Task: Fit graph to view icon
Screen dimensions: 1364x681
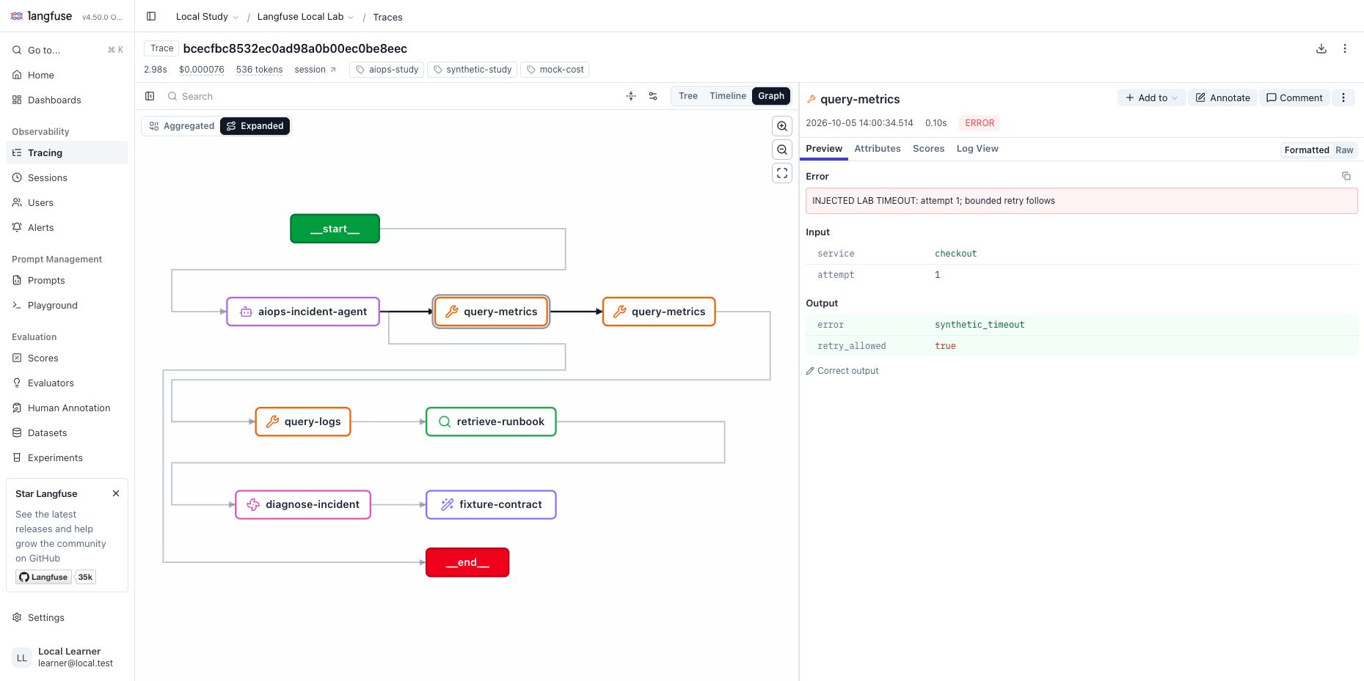Action: (782, 173)
